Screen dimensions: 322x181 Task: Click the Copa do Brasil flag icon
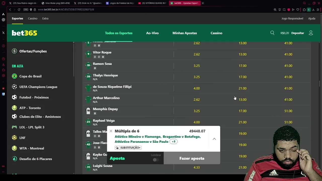point(14,76)
